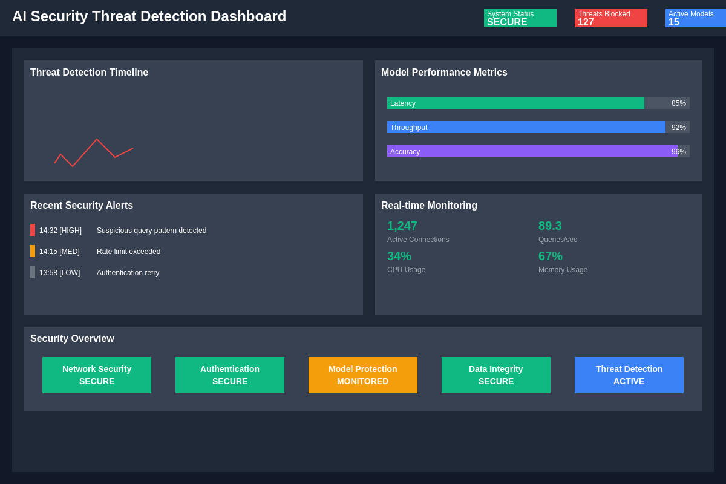Click the Active Models 15 badge
This screenshot has height=484, width=726.
[x=695, y=18]
